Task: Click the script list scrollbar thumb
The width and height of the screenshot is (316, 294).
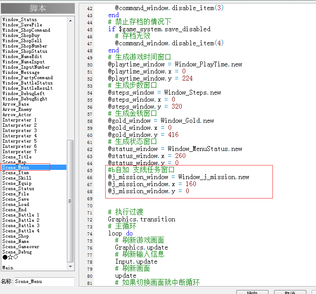Action: coord(70,201)
